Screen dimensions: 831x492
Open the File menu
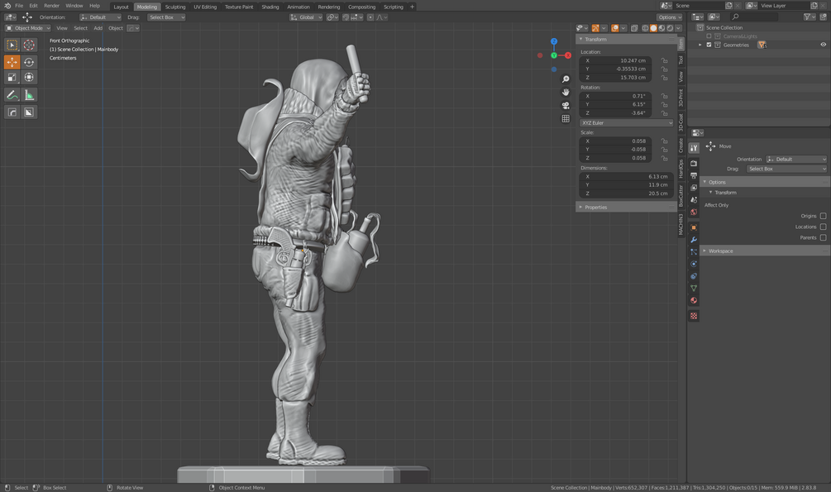(x=19, y=6)
